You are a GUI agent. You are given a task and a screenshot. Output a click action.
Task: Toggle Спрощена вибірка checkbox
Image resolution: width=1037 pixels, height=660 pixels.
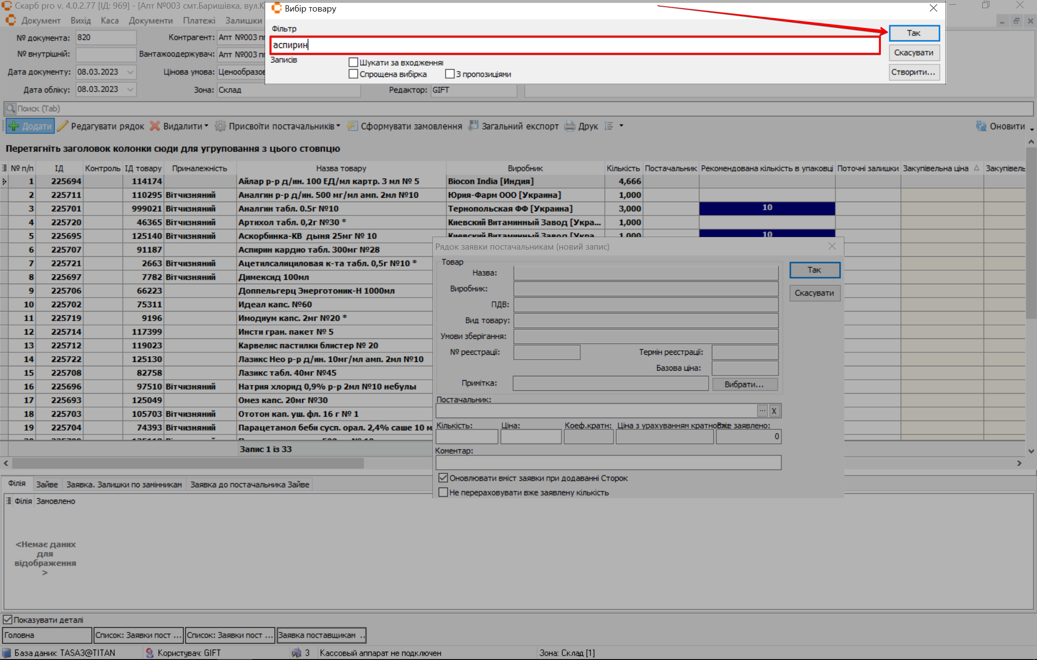click(x=354, y=74)
